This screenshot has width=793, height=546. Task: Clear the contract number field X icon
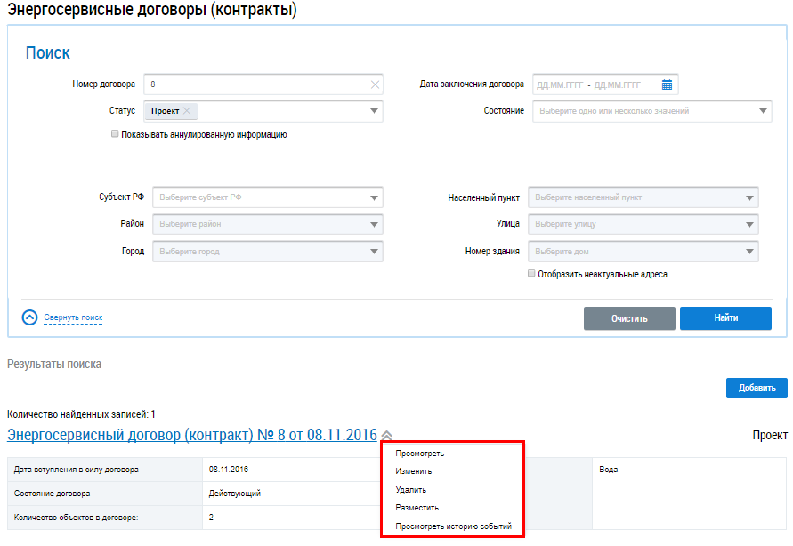click(375, 84)
